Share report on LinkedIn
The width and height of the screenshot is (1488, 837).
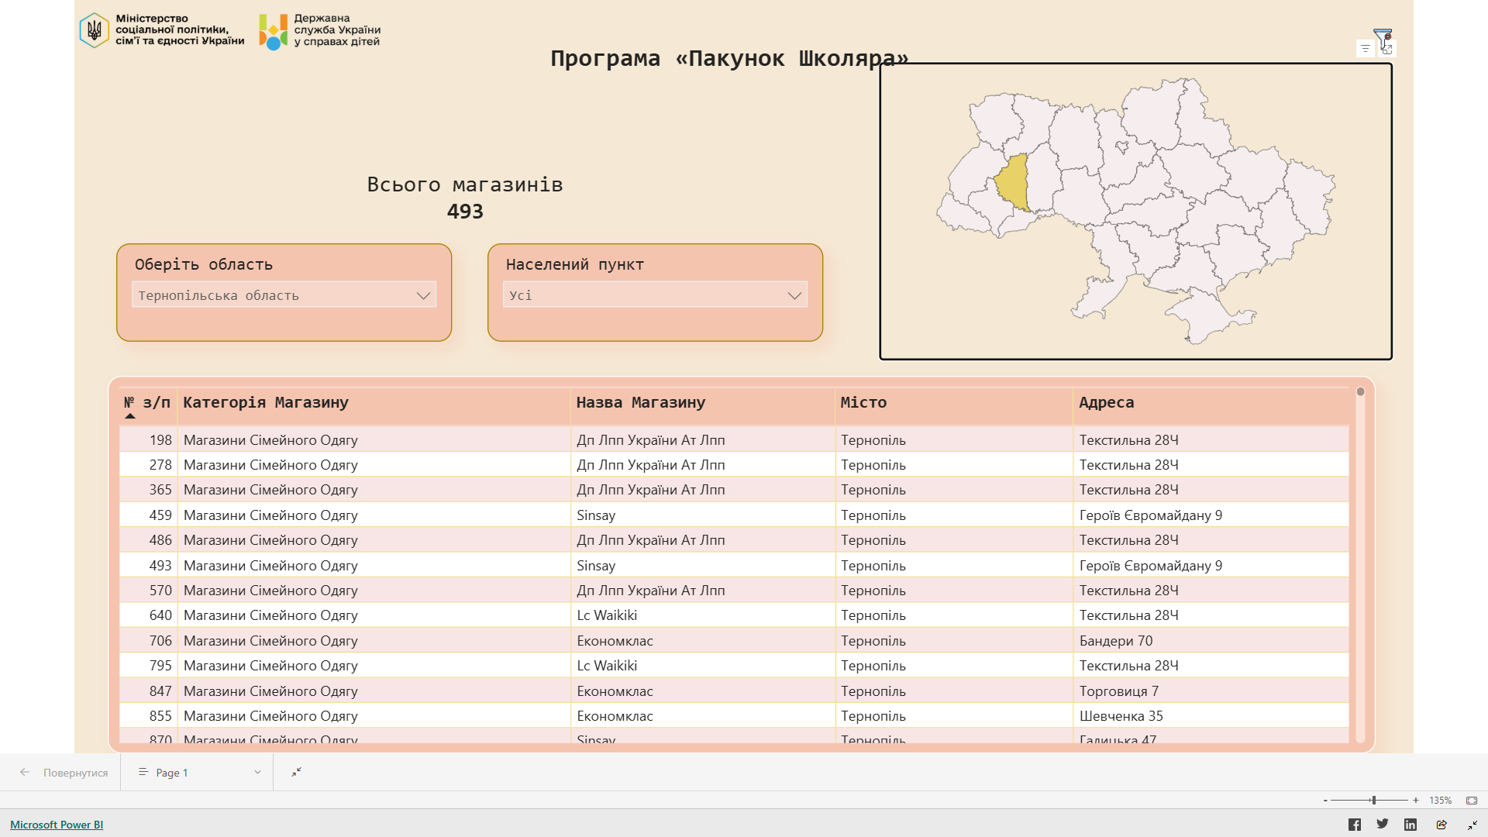pos(1410,825)
